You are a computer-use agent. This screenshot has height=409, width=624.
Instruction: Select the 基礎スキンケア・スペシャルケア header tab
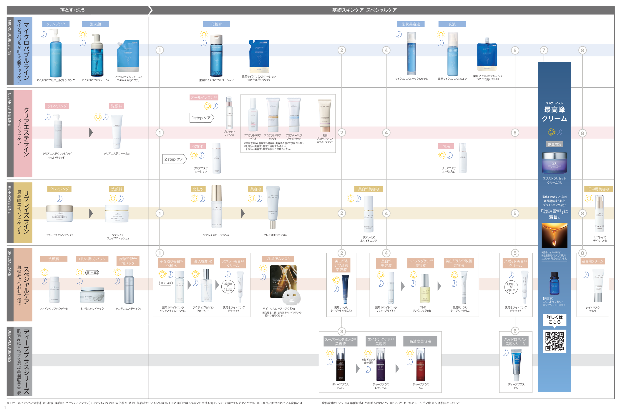point(364,10)
